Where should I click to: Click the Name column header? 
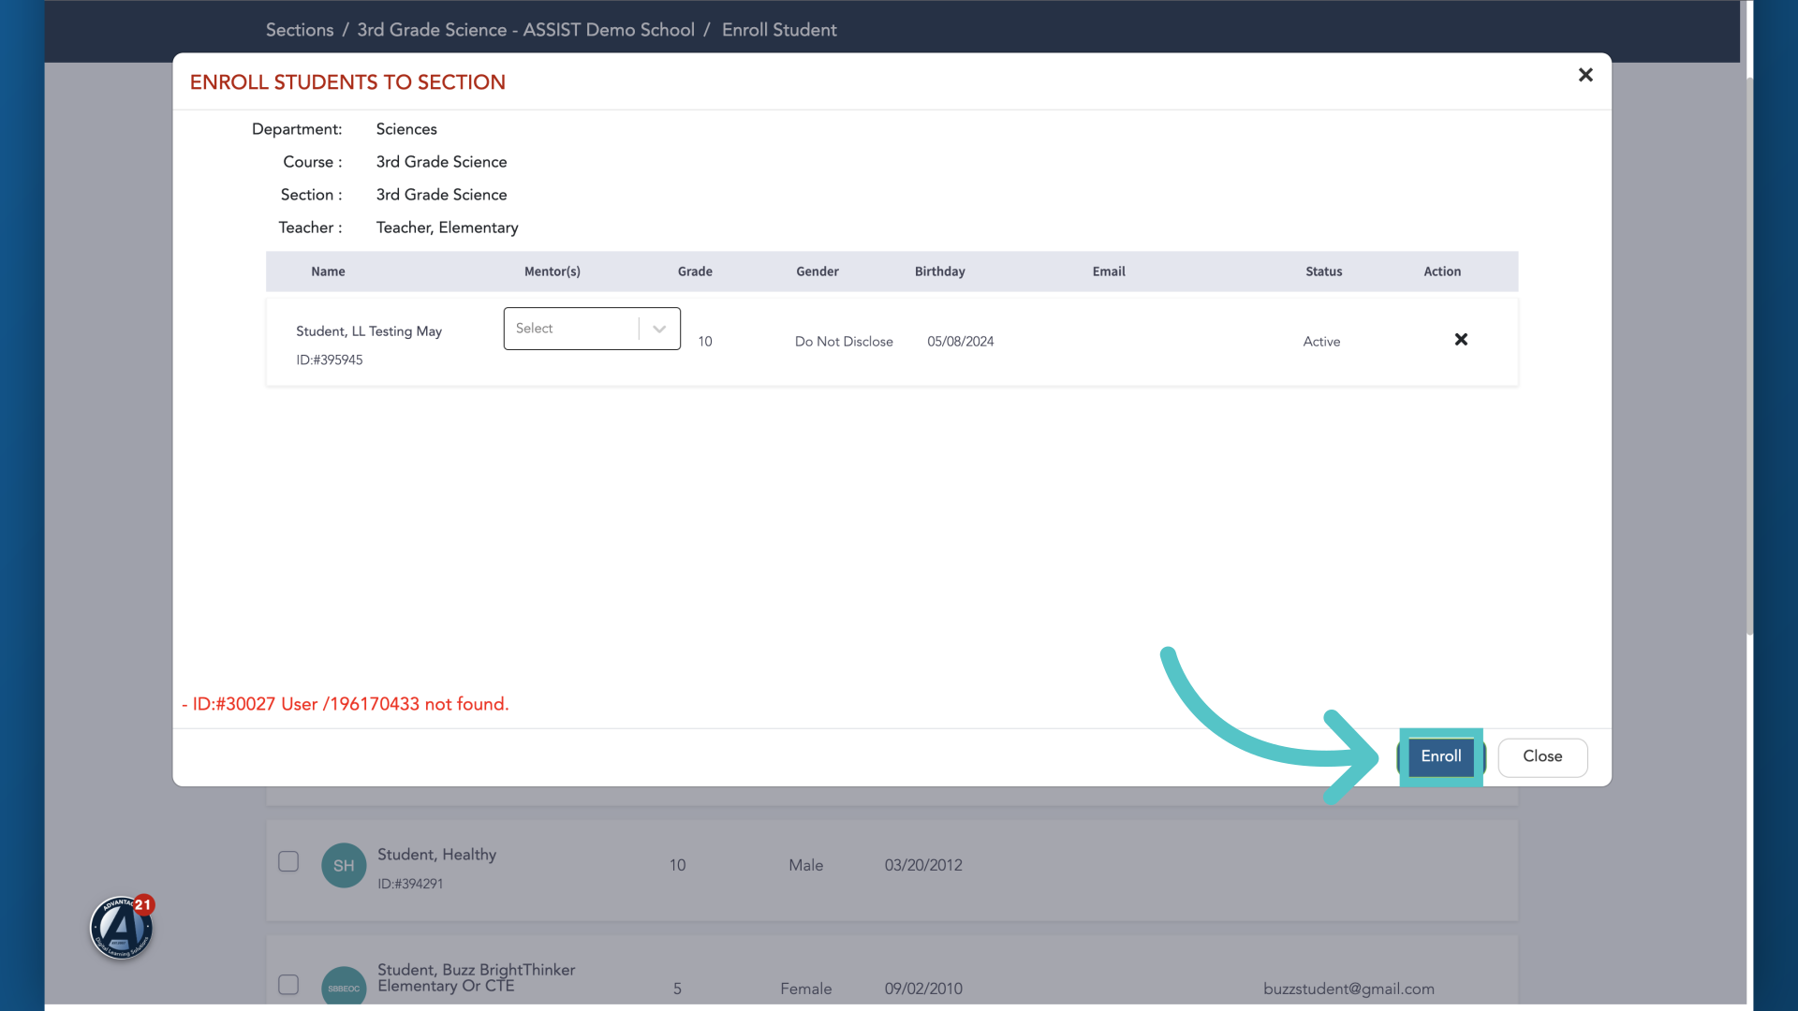328,271
